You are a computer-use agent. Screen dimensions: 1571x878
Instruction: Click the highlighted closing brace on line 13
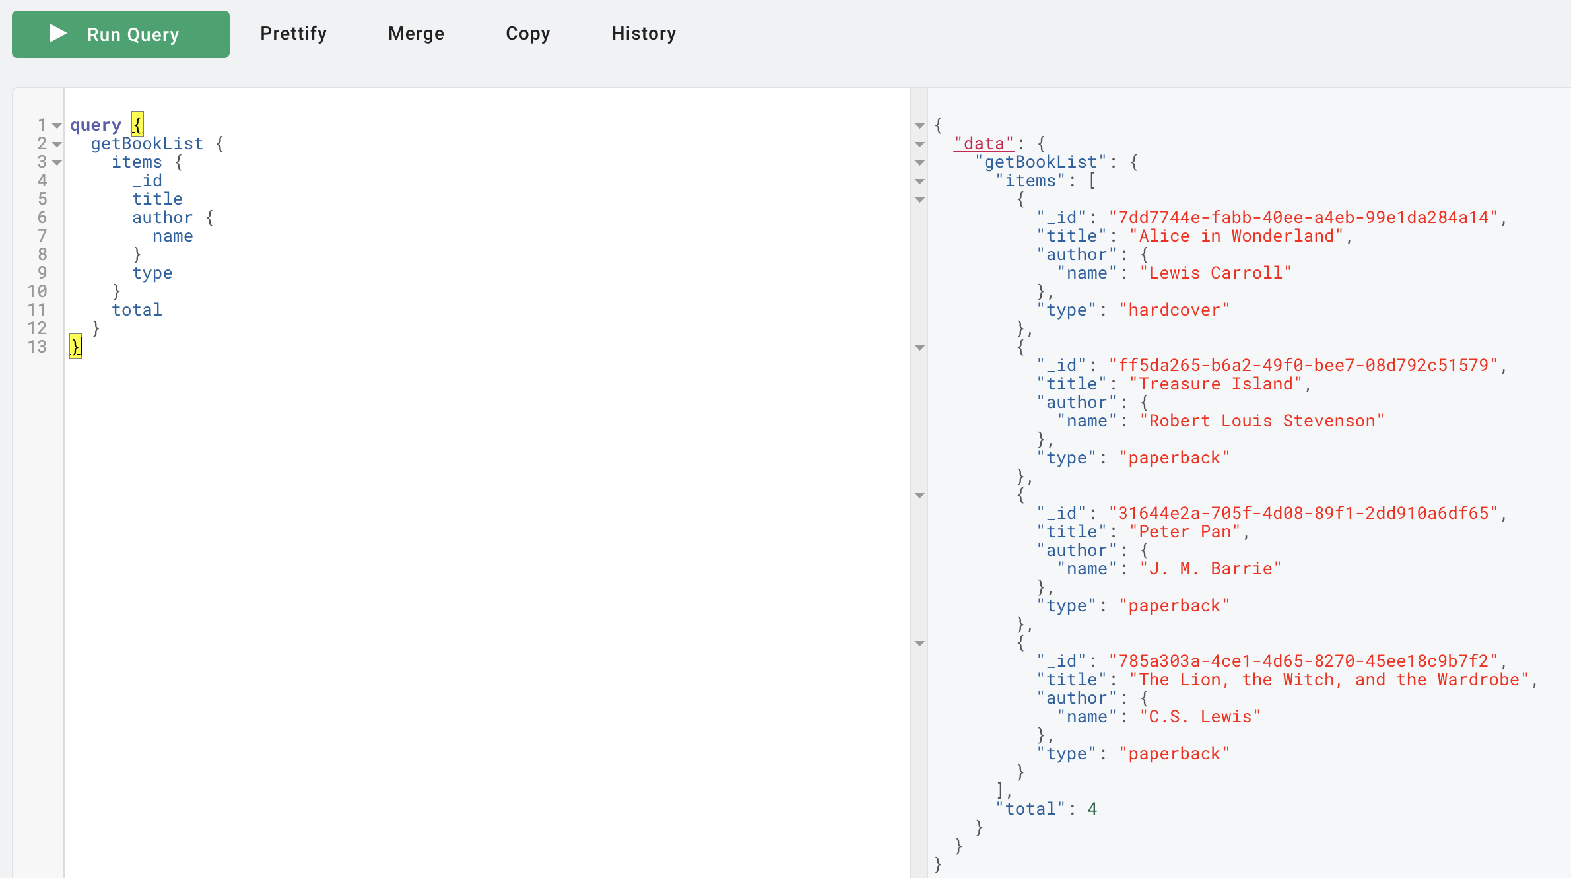pos(75,346)
